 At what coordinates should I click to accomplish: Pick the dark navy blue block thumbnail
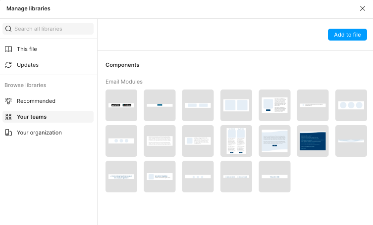click(313, 141)
